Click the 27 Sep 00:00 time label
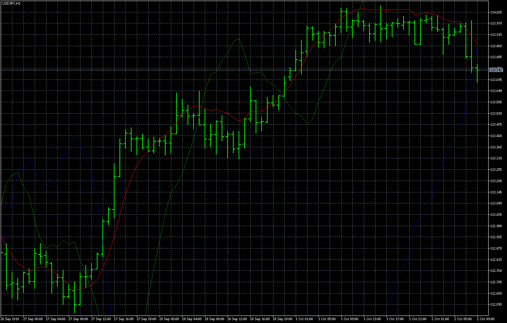 pyautogui.click(x=33, y=319)
